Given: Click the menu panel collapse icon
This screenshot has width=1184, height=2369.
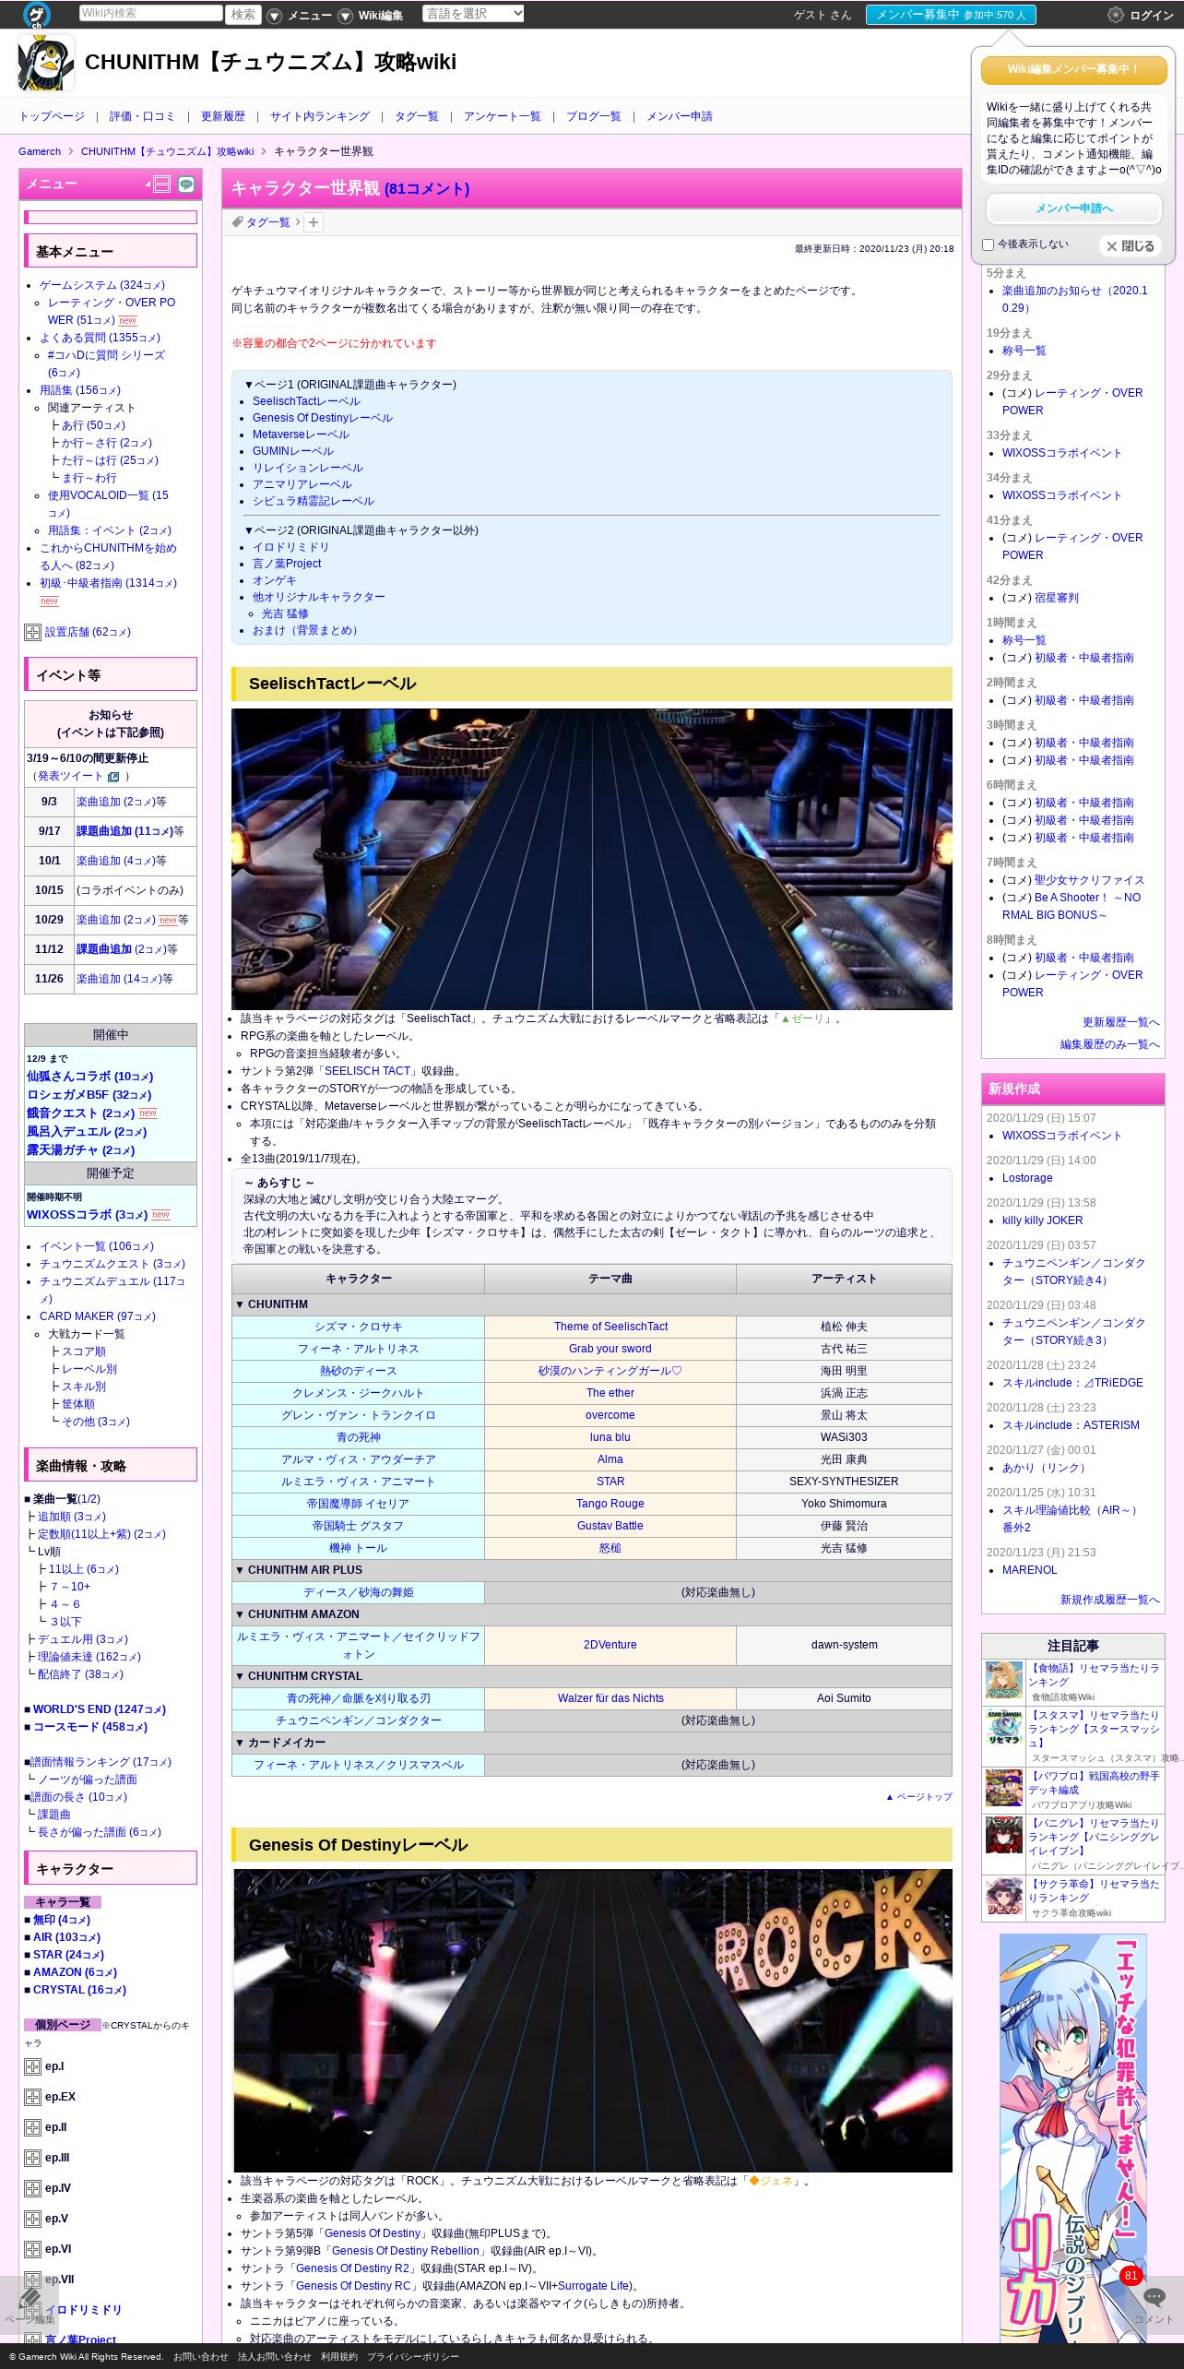Looking at the screenshot, I should pos(161,185).
